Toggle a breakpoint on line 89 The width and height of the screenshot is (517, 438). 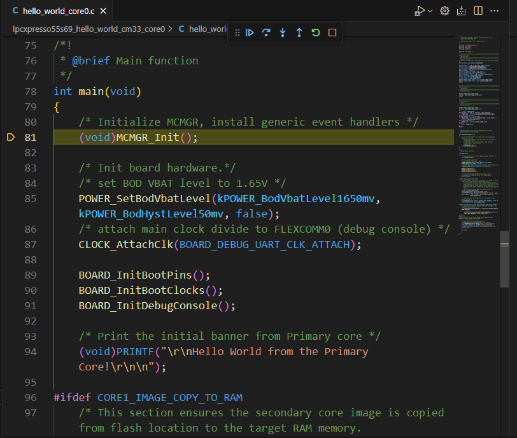click(x=11, y=275)
